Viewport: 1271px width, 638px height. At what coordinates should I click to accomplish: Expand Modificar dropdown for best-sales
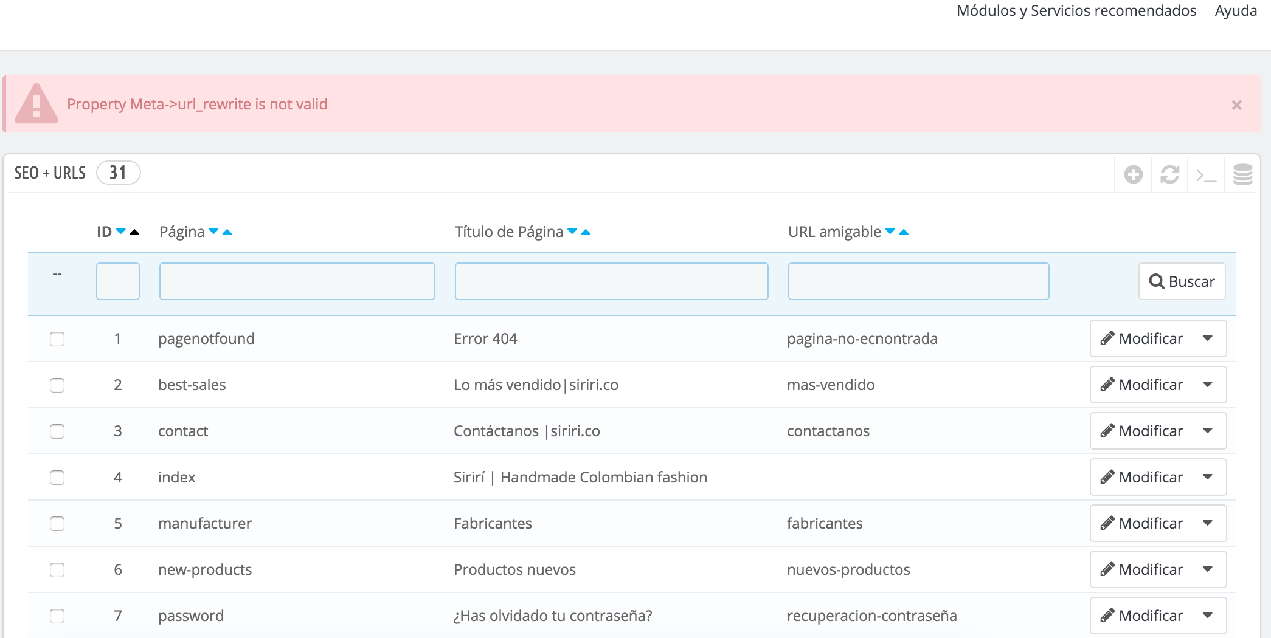[1208, 385]
